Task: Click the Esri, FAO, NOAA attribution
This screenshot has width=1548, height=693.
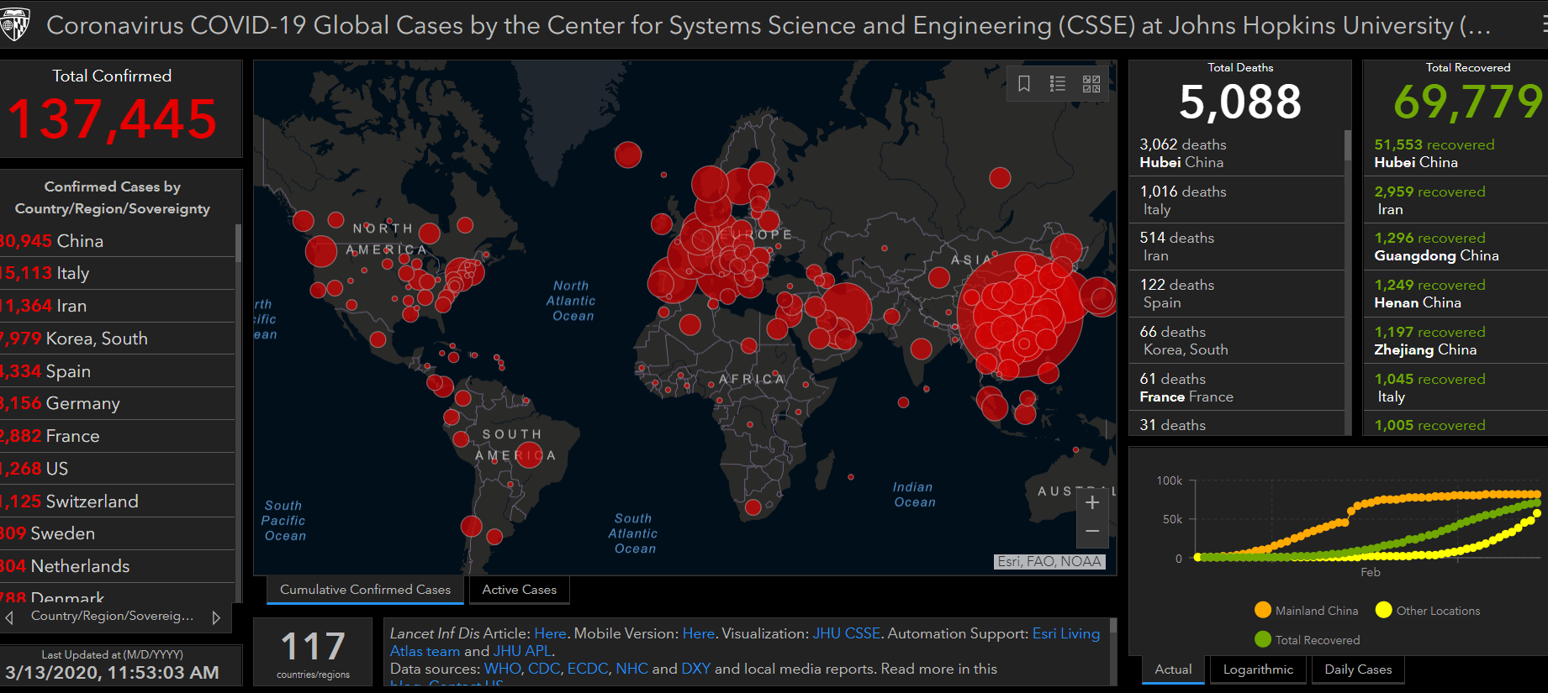Action: pos(1049,561)
